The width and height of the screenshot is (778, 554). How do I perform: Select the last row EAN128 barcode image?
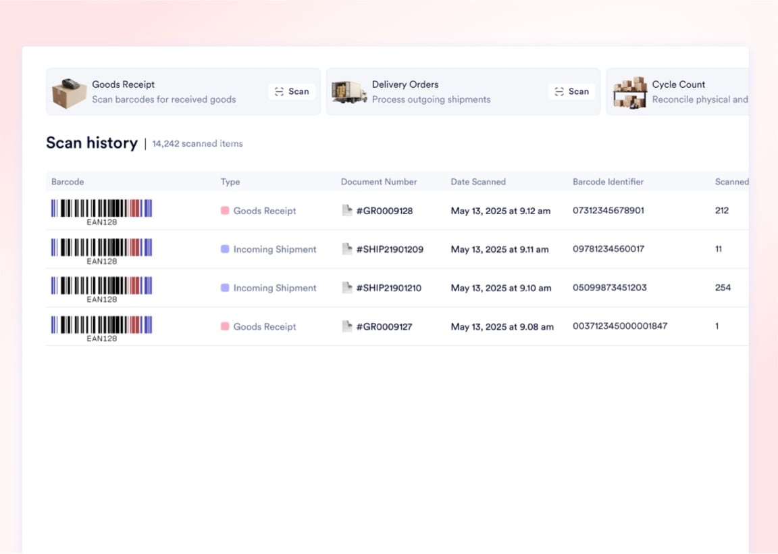(x=102, y=328)
